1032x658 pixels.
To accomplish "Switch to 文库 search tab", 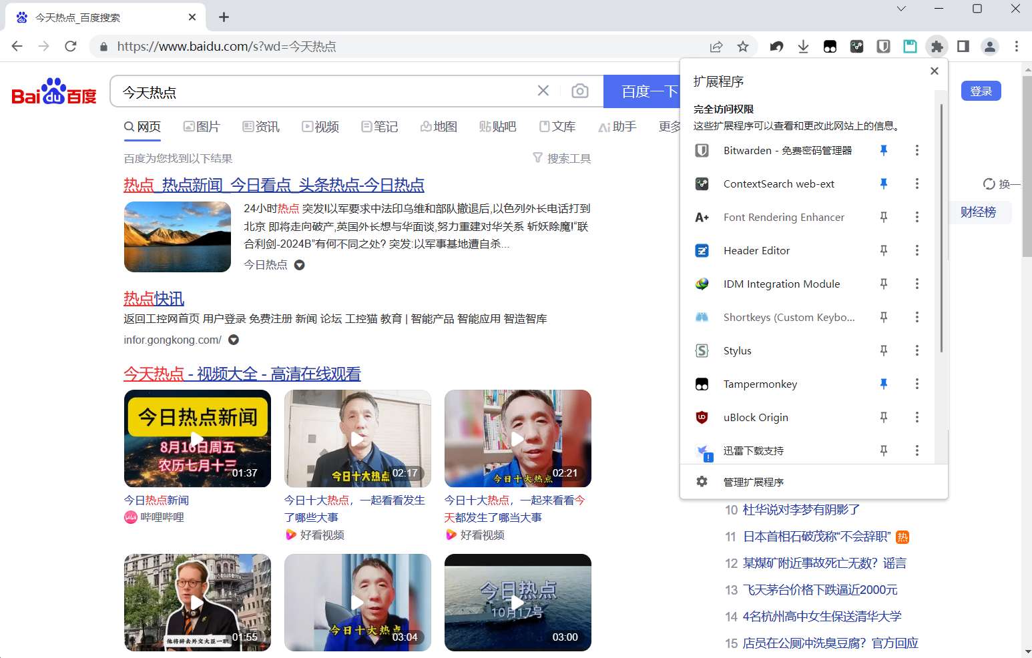I will 557,126.
